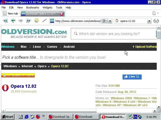
Task: Open the File menu
Action: point(4,7)
